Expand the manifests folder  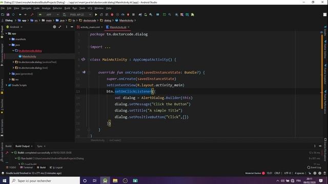point(10,39)
